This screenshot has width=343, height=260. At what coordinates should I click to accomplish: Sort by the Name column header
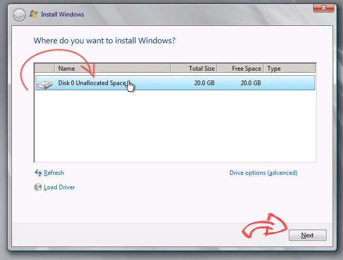(112, 68)
